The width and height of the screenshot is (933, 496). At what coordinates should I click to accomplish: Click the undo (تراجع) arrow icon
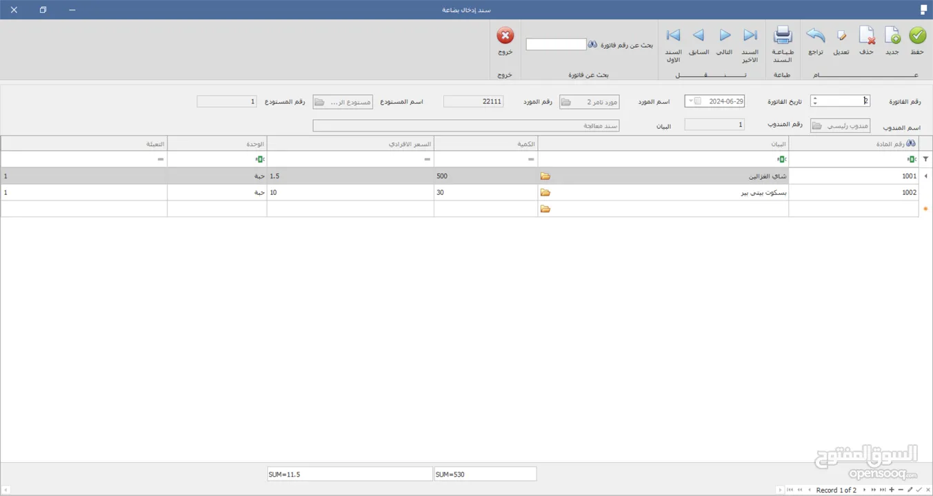pos(815,35)
